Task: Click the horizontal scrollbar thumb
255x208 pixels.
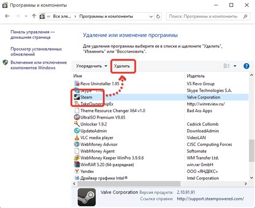Action: tap(129, 184)
